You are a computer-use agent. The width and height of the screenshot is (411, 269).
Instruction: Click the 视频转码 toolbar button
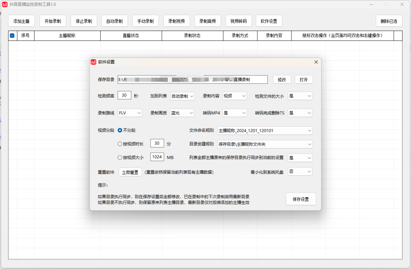[x=238, y=21]
